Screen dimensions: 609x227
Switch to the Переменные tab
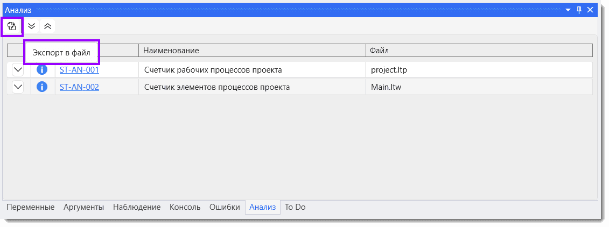point(30,207)
